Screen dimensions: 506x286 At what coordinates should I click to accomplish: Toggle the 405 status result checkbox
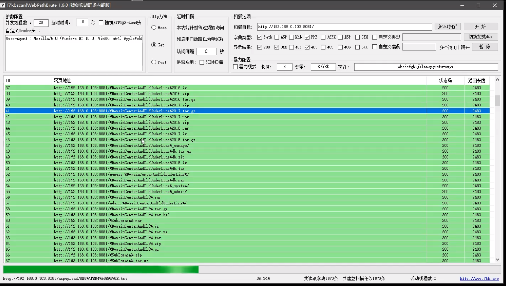323,47
